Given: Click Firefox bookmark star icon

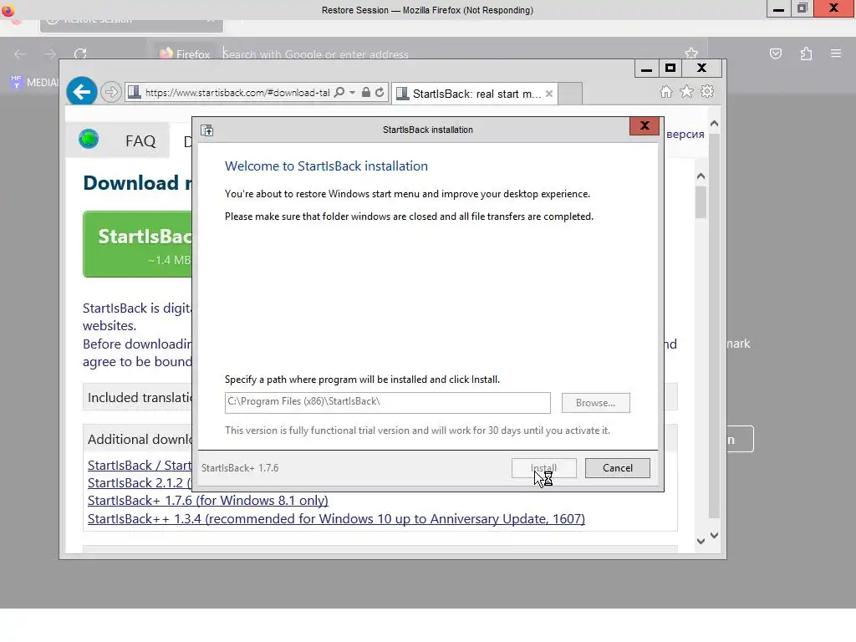Looking at the screenshot, I should click(x=691, y=53).
